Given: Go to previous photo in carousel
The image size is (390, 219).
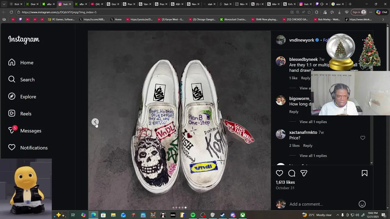Looking at the screenshot, I should click(95, 122).
